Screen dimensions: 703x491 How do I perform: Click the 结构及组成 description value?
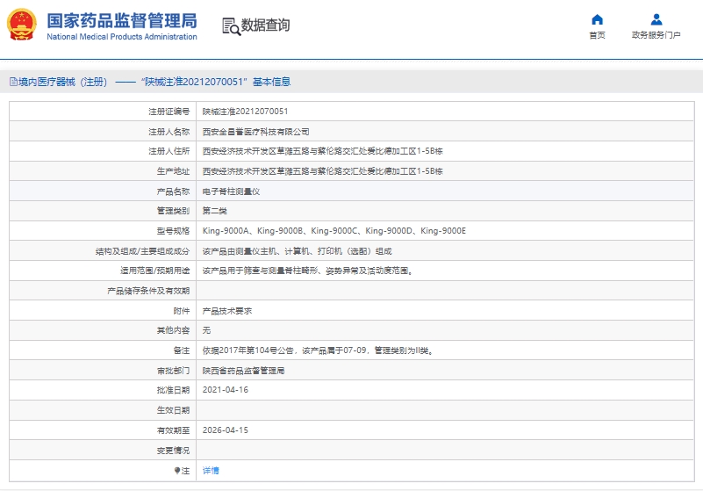(298, 251)
